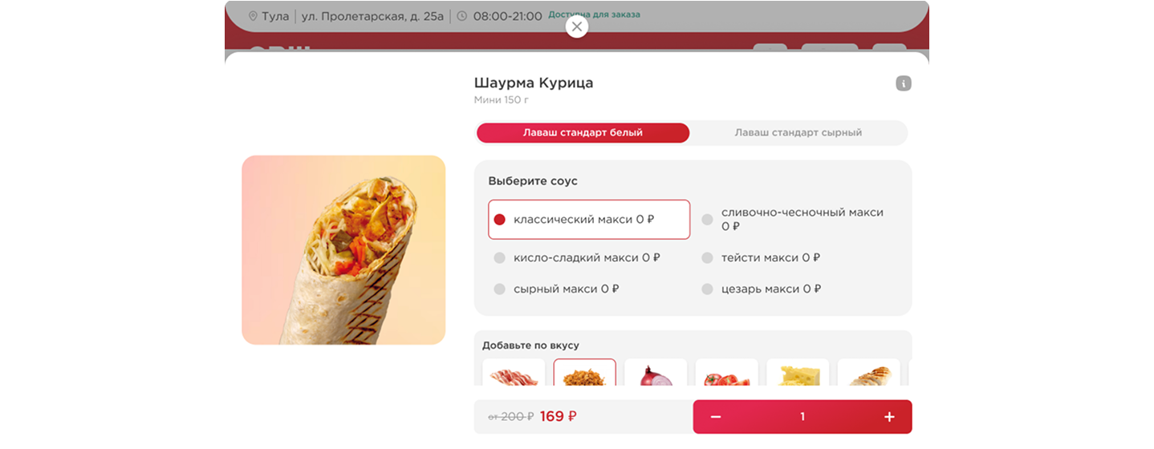Image resolution: width=1154 pixels, height=449 pixels.
Task: Choose сливочно-чесночный макси sauce
Action: (796, 220)
